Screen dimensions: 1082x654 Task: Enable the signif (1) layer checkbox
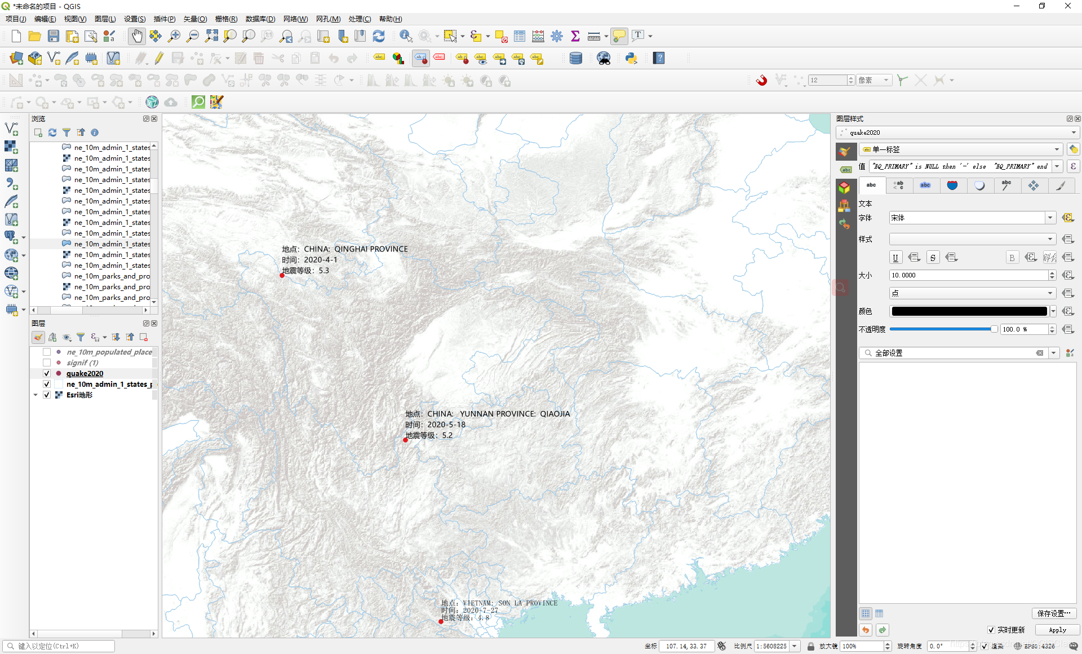47,363
